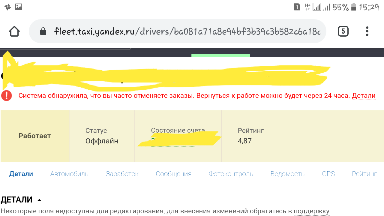
Task: Switch to the Ведомость tab
Action: (287, 174)
